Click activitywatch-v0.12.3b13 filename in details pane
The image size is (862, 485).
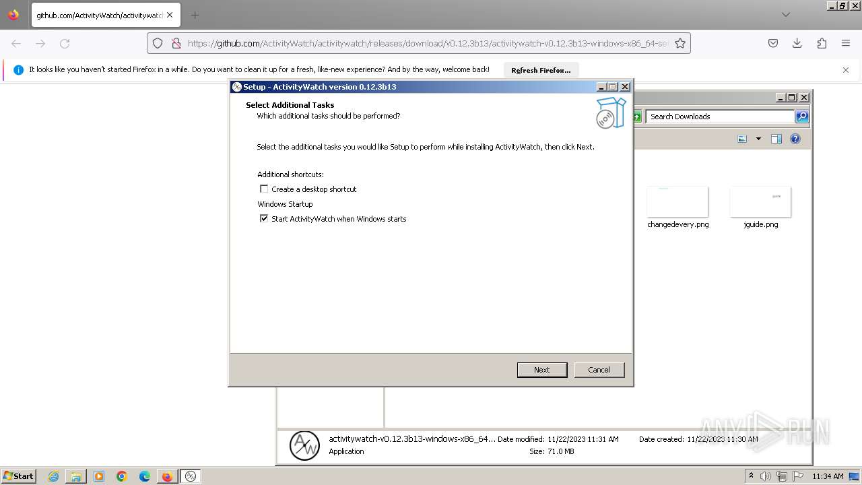coord(412,439)
